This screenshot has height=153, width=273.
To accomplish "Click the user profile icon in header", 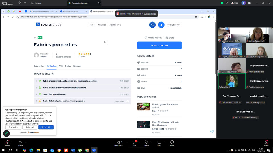I will (x=161, y=25).
